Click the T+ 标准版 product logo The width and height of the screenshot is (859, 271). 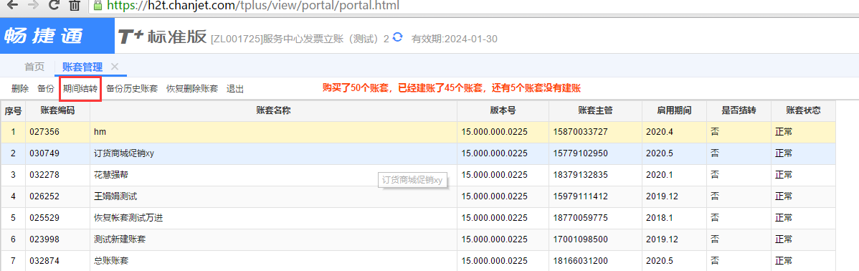point(163,37)
